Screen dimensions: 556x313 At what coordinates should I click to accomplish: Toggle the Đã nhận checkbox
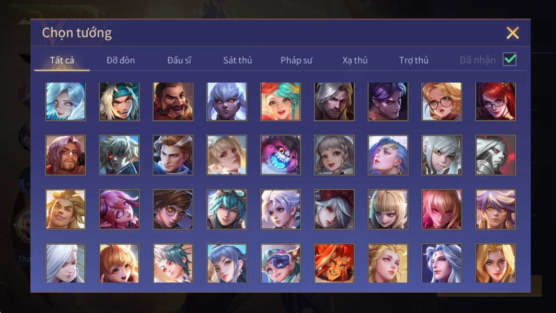[509, 59]
